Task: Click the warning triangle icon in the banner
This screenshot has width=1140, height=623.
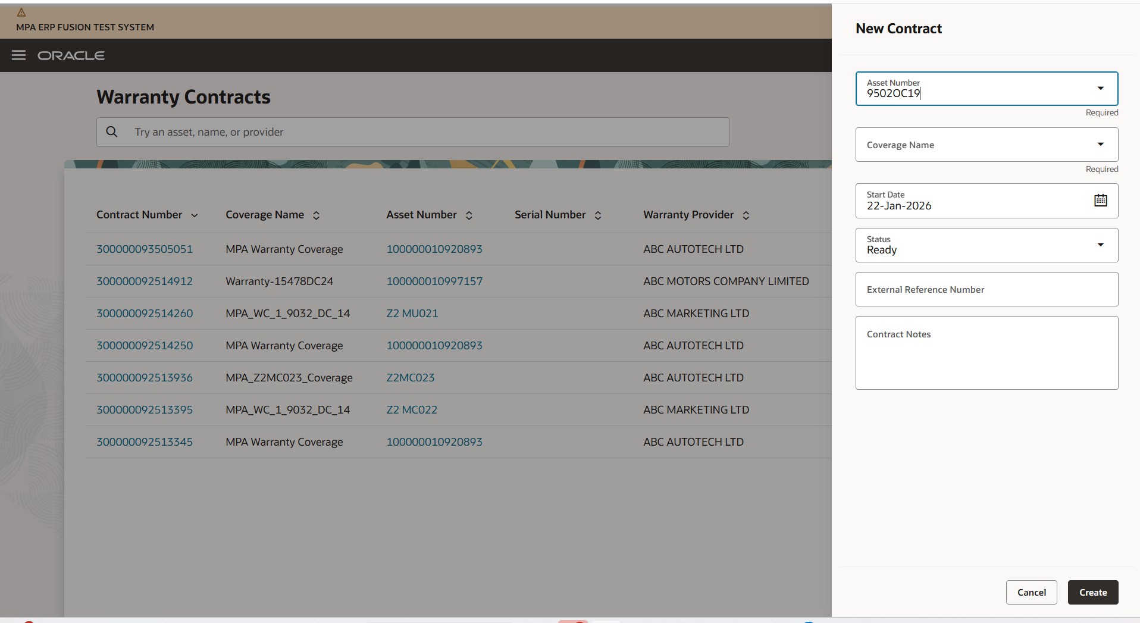Action: pos(21,12)
